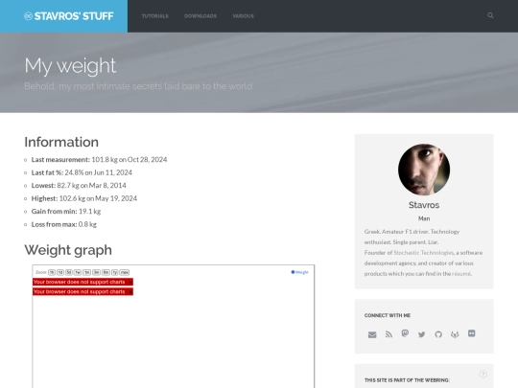The height and width of the screenshot is (388, 518).
Task: Click the Gain from min 19.1 kg line
Action: coord(66,211)
